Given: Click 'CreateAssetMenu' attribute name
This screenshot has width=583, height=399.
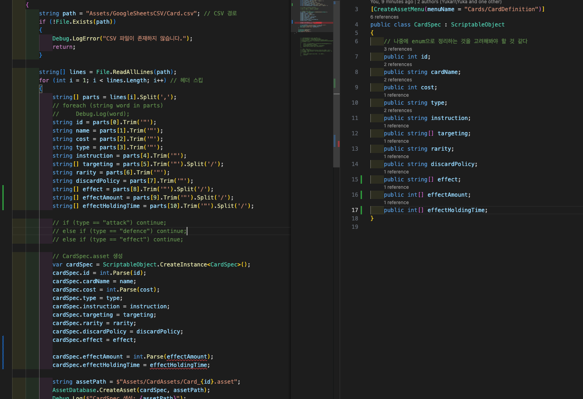Looking at the screenshot, I should [x=399, y=9].
